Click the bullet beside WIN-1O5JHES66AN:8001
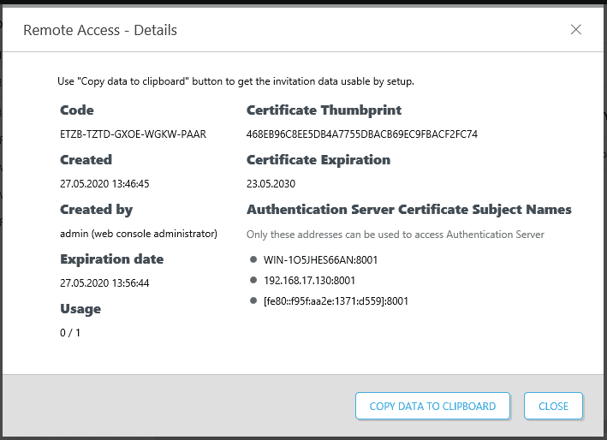Screen dimensions: 607x440 pyautogui.click(x=253, y=259)
